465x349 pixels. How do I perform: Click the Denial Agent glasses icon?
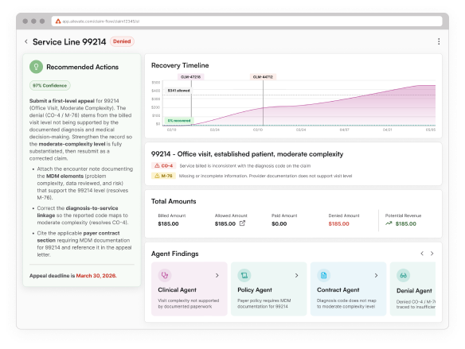point(404,275)
